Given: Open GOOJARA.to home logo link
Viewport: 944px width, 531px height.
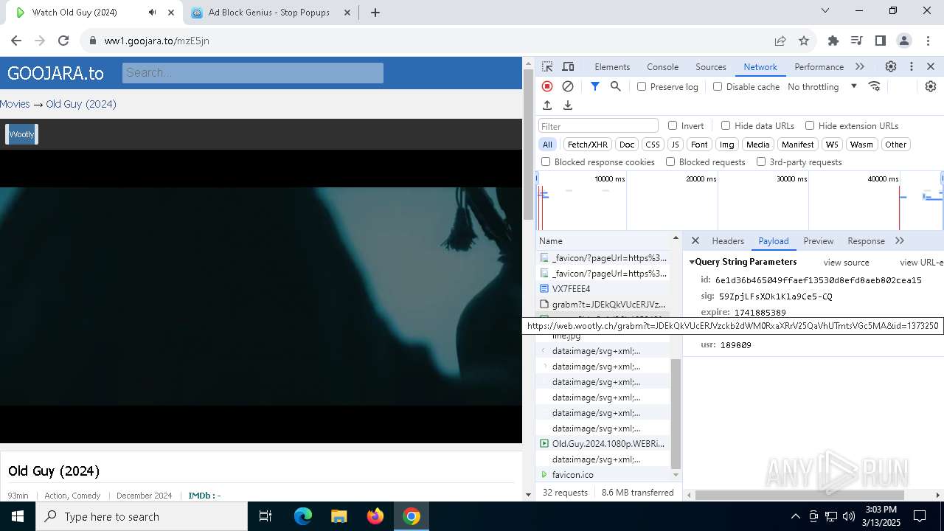Looking at the screenshot, I should tap(55, 73).
